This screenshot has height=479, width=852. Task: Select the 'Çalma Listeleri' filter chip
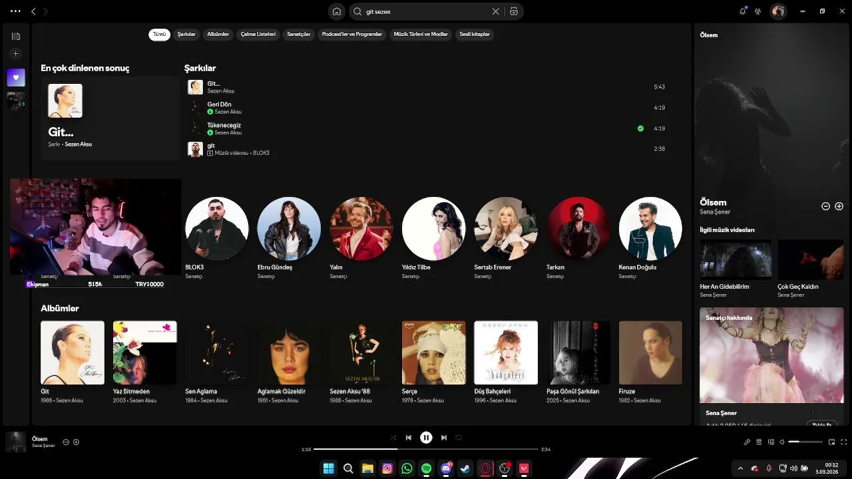click(258, 34)
